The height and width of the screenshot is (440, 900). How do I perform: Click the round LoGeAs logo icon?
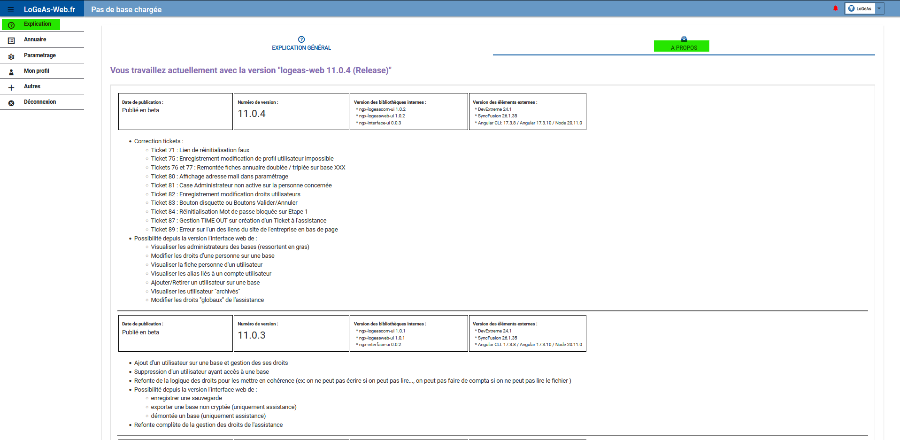coord(851,8)
